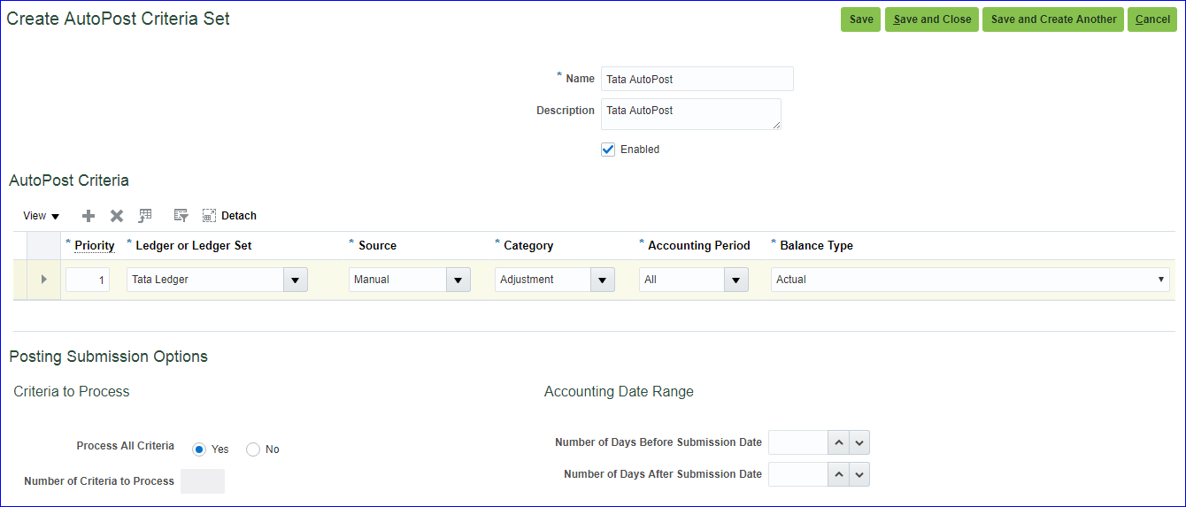Open the Category dropdown showing Adjustment
Image resolution: width=1186 pixels, height=507 pixels.
point(602,280)
